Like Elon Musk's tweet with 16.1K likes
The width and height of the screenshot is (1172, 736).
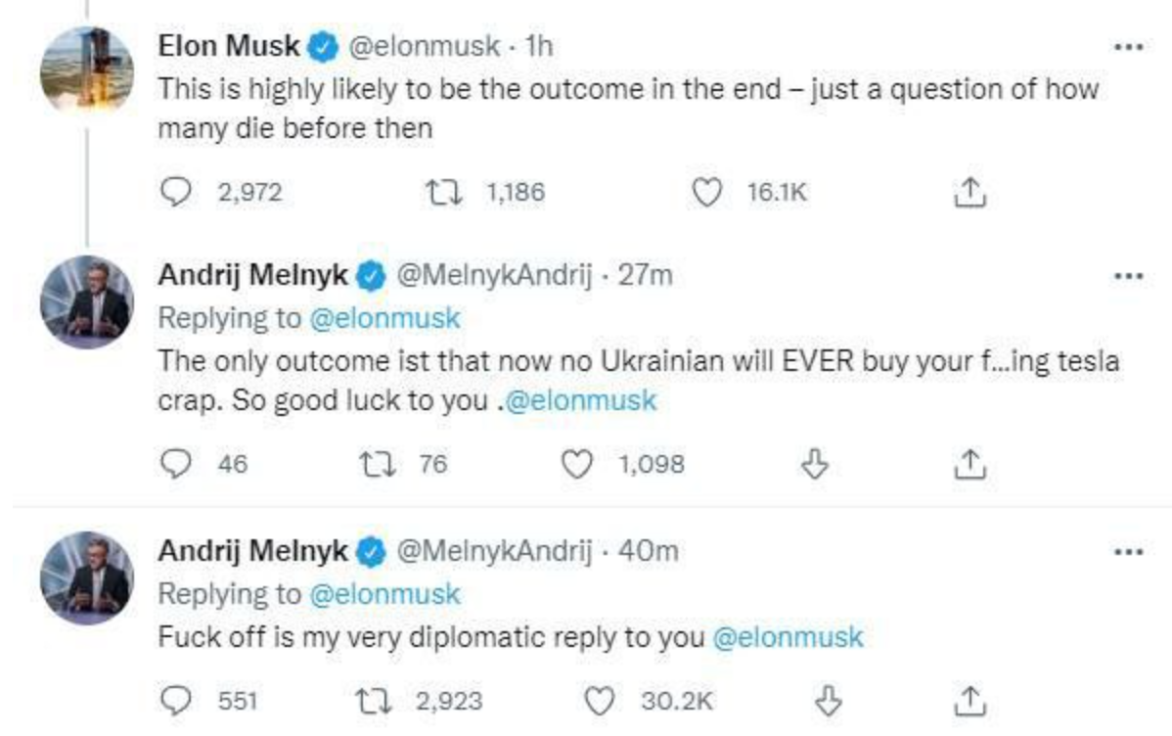tap(706, 193)
